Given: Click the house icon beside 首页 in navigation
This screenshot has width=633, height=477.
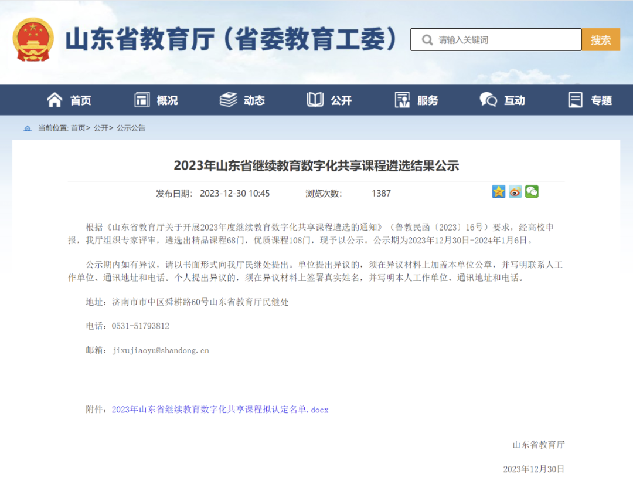Looking at the screenshot, I should point(55,100).
